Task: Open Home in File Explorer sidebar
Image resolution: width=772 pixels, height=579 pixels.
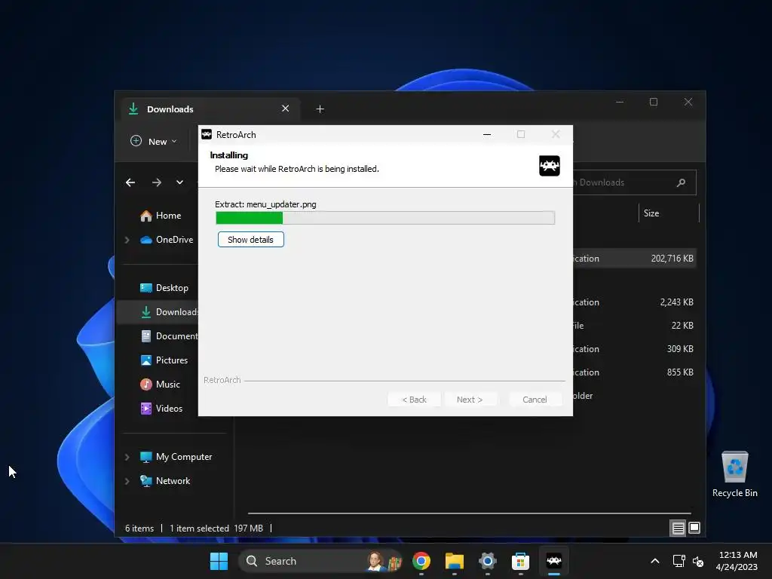Action: [161, 216]
